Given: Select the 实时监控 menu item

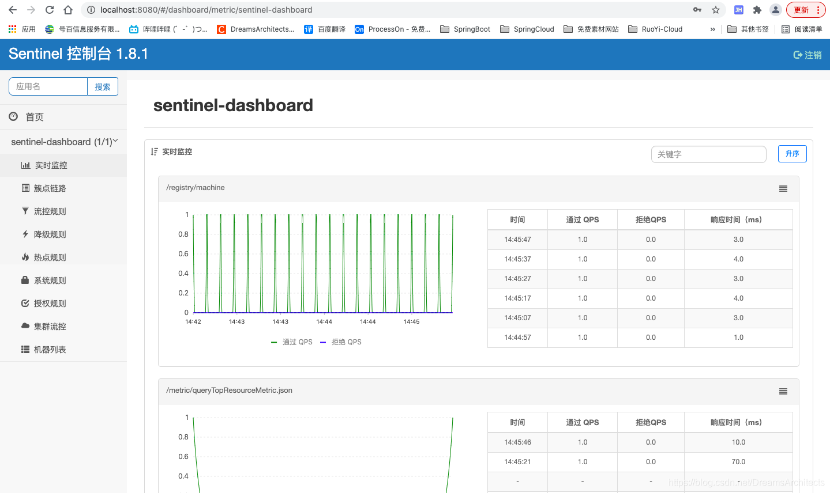Looking at the screenshot, I should pyautogui.click(x=63, y=165).
